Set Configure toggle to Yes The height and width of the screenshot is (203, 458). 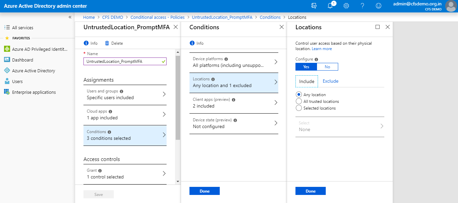306,67
